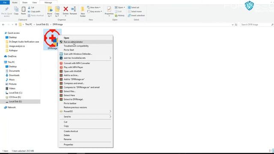Click Invert selection in ribbon
274x154 pixels.
coord(136,15)
